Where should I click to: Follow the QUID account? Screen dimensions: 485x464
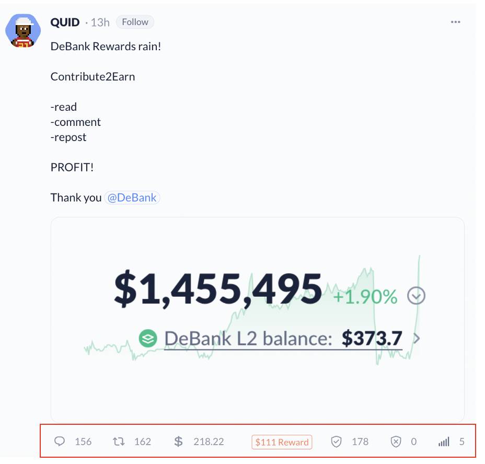pyautogui.click(x=135, y=22)
